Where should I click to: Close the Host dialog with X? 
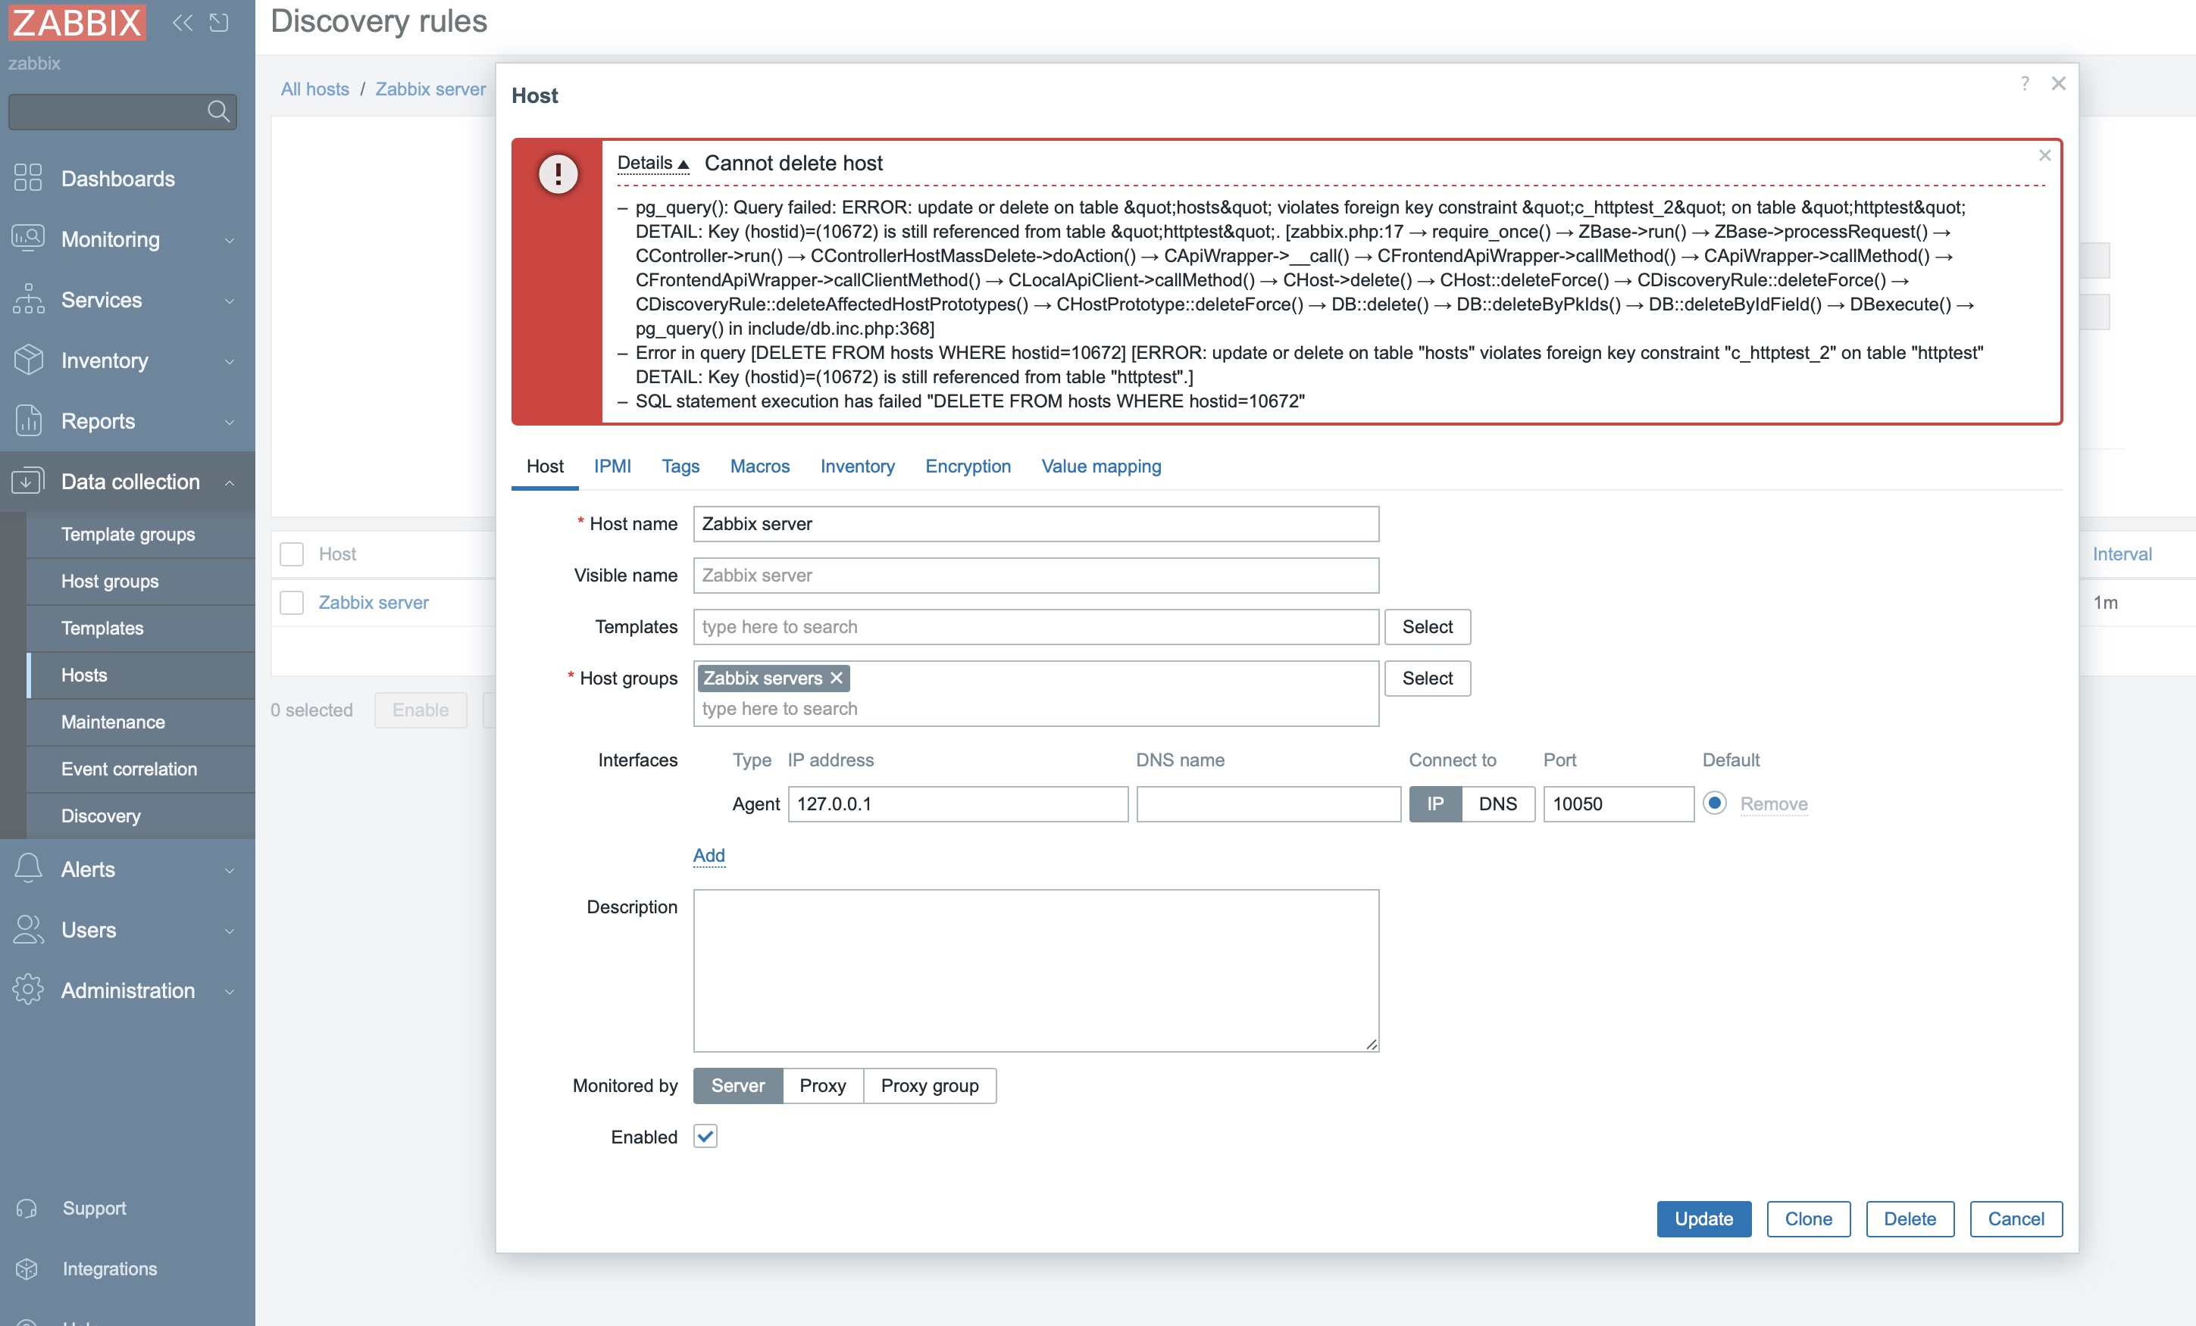(x=2058, y=83)
